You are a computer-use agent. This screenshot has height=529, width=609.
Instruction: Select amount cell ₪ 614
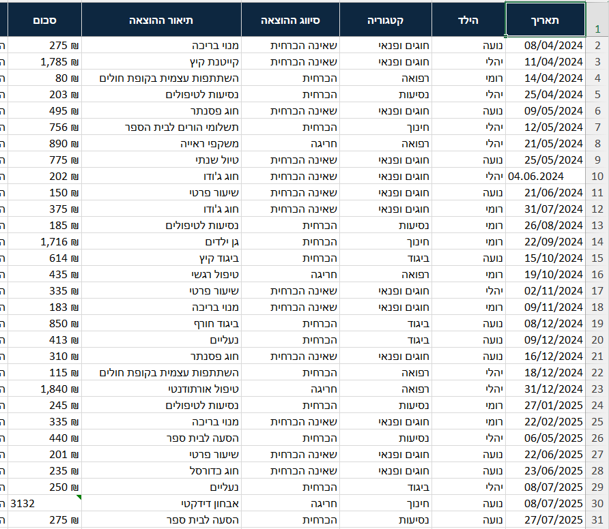(44, 258)
